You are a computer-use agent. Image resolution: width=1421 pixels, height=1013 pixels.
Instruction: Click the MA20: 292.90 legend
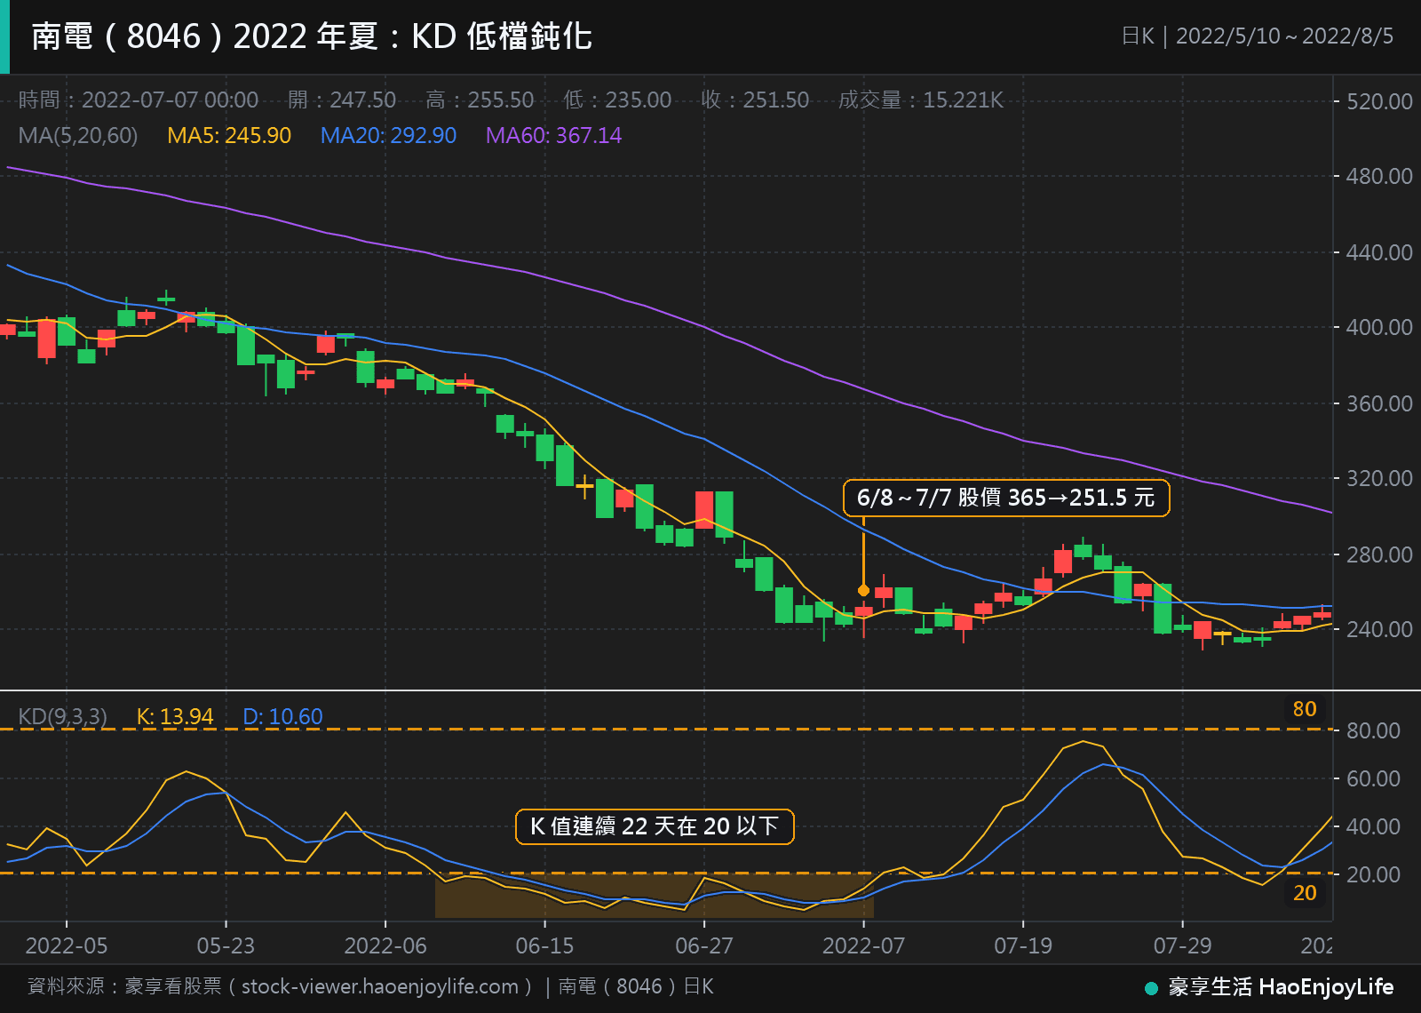pyautogui.click(x=388, y=135)
